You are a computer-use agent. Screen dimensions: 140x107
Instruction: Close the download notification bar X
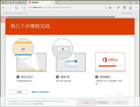132,103
